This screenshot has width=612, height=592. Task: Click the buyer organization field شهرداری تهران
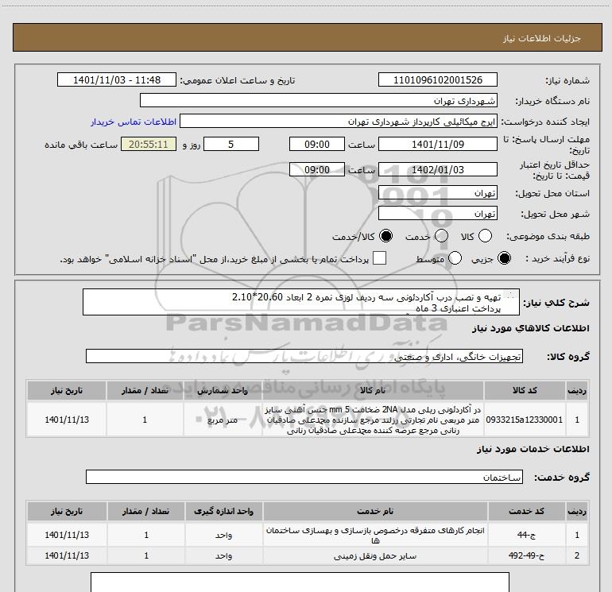click(x=319, y=100)
